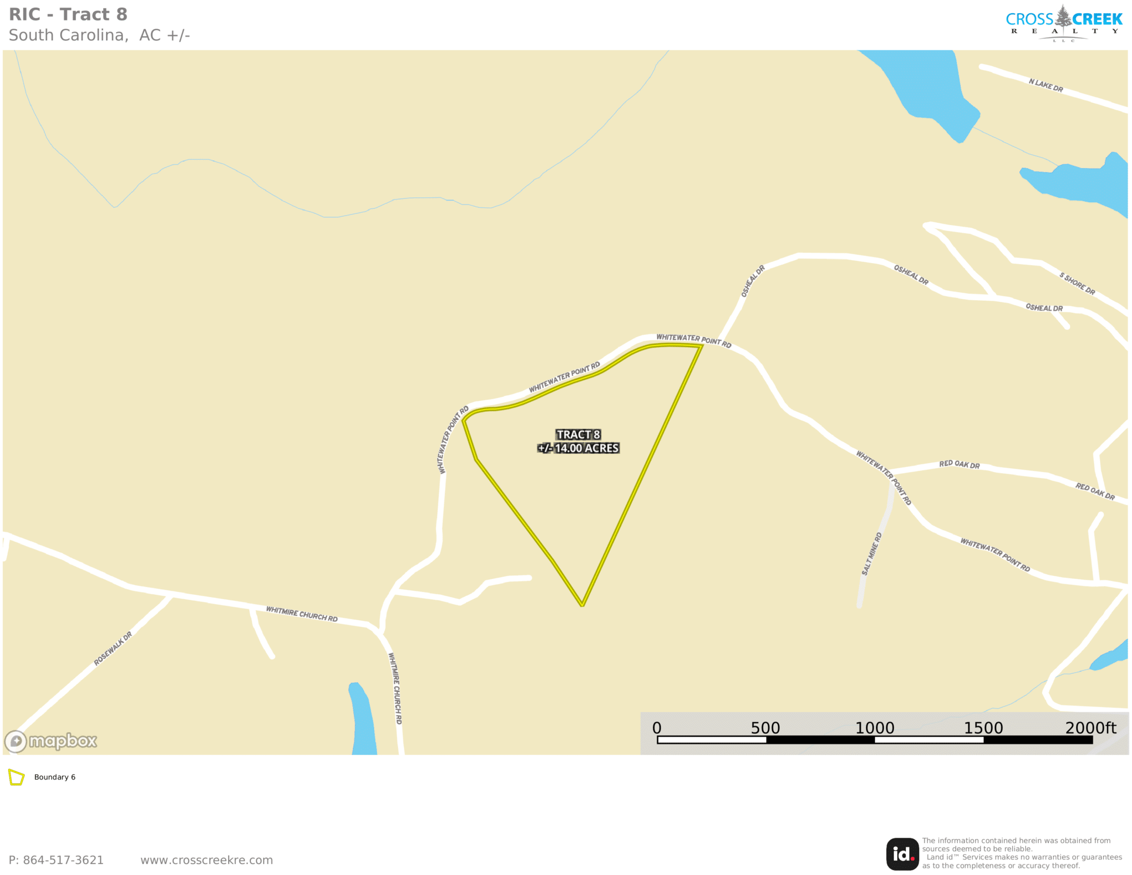1132x875 pixels.
Task: Click the S Shore Dr label
Action: coord(1077,284)
